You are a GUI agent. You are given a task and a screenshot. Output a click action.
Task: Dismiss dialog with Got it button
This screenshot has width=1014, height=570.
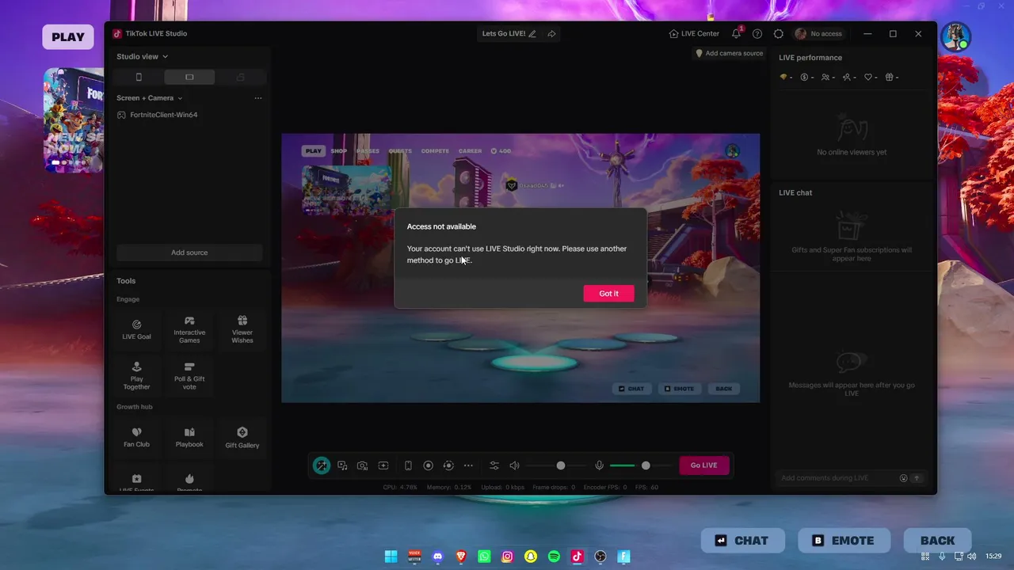(608, 294)
